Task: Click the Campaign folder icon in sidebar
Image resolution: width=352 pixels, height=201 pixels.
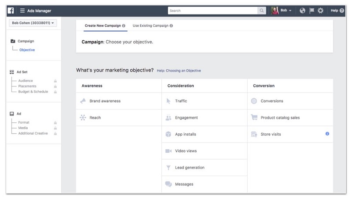Action: (13, 41)
